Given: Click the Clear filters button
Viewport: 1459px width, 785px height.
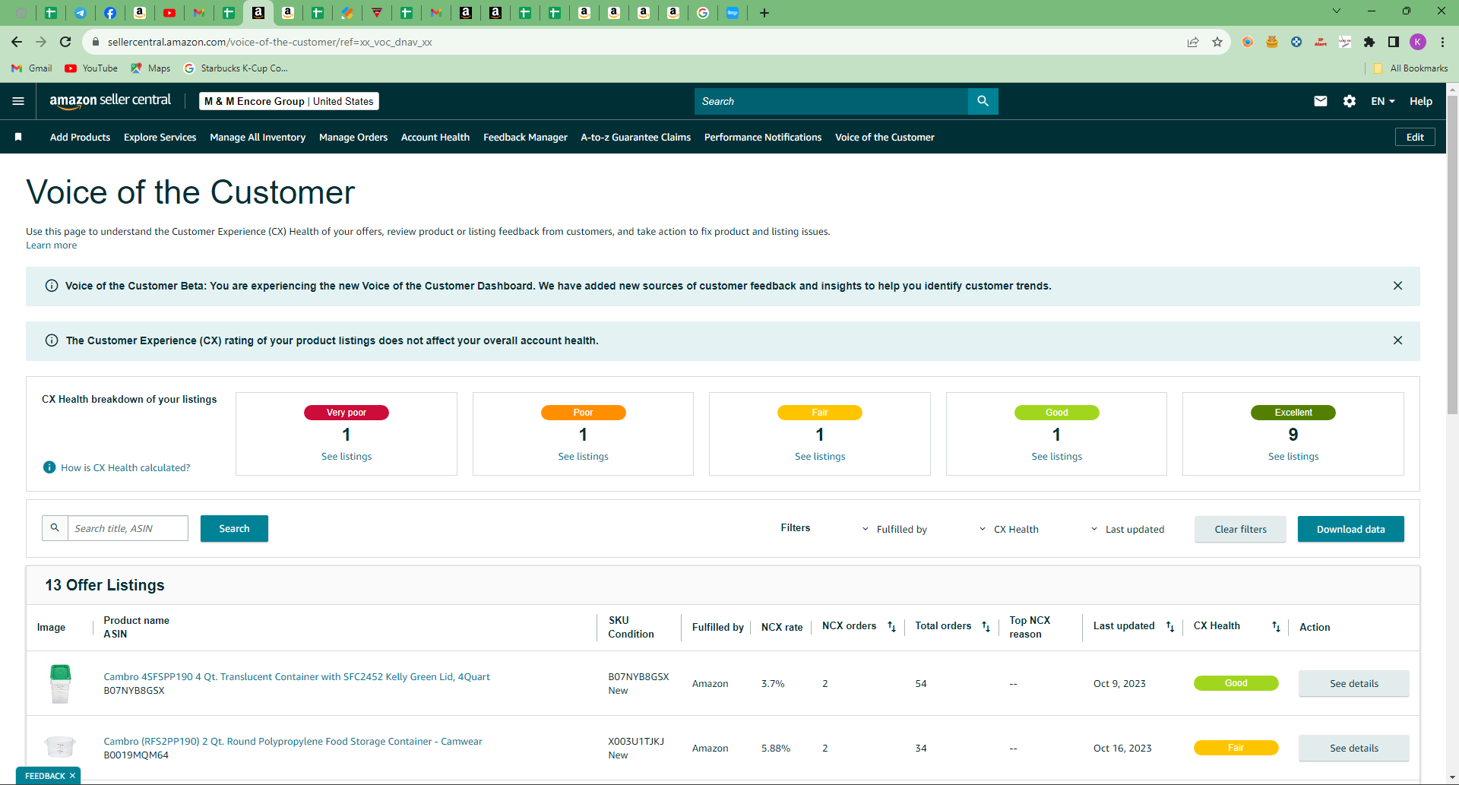Looking at the screenshot, I should 1240,529.
